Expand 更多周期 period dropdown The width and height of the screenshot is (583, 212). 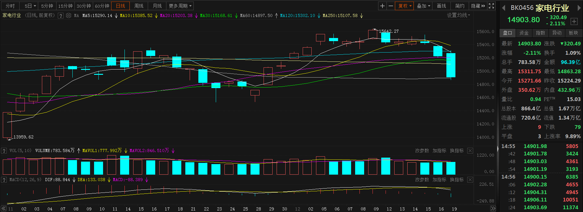coord(180,6)
